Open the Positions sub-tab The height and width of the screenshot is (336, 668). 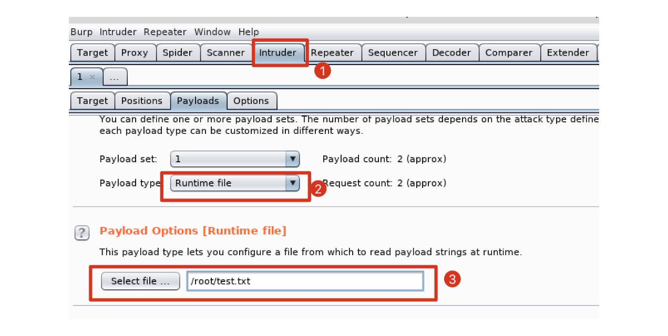pyautogui.click(x=142, y=101)
